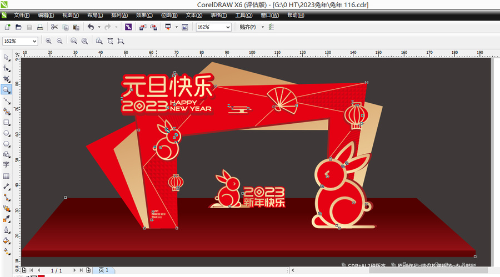Select the Polygon tool
Screen dimensions: 500x277
coord(6,144)
